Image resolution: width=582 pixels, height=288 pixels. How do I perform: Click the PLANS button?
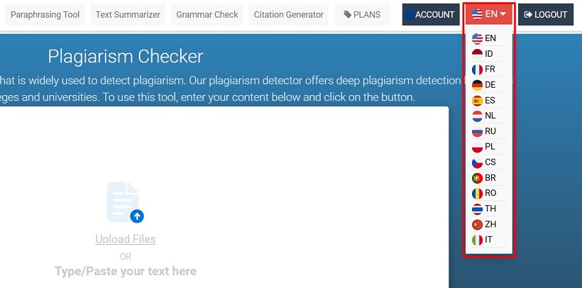click(x=362, y=14)
